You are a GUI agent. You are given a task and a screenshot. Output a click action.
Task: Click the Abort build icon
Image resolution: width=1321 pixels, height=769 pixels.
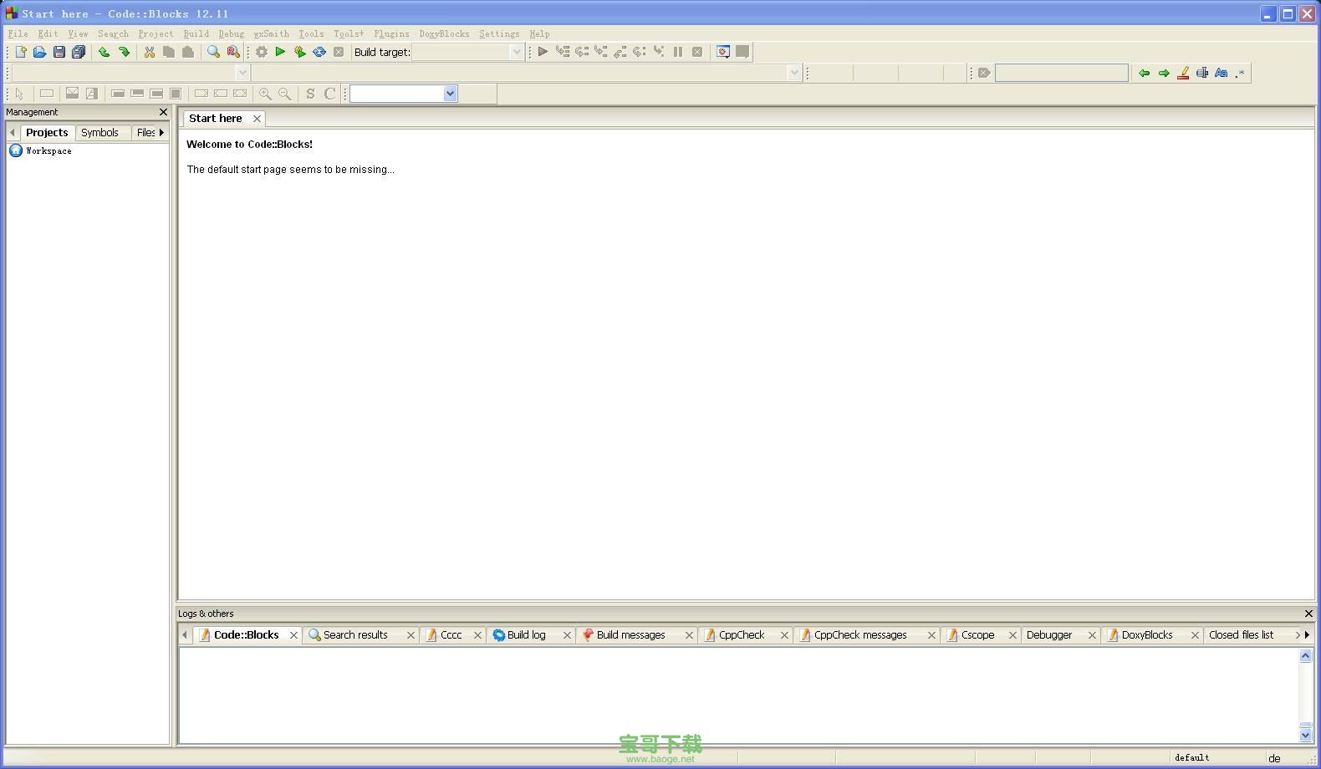pos(339,52)
